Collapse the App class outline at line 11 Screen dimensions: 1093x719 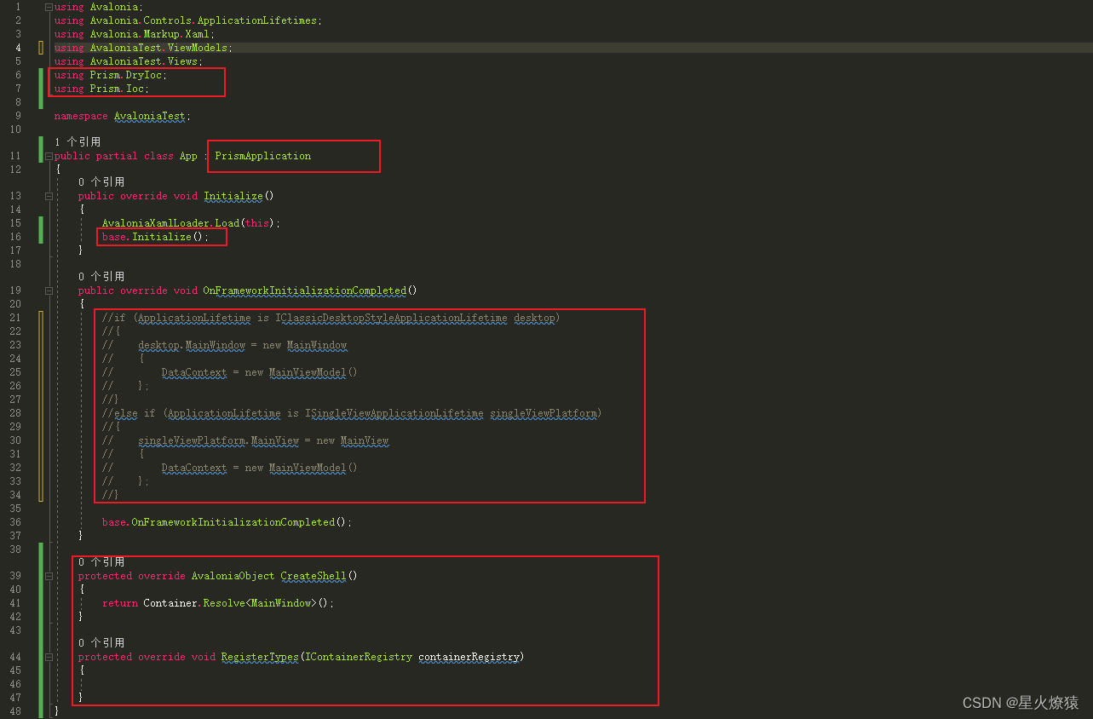pos(49,157)
